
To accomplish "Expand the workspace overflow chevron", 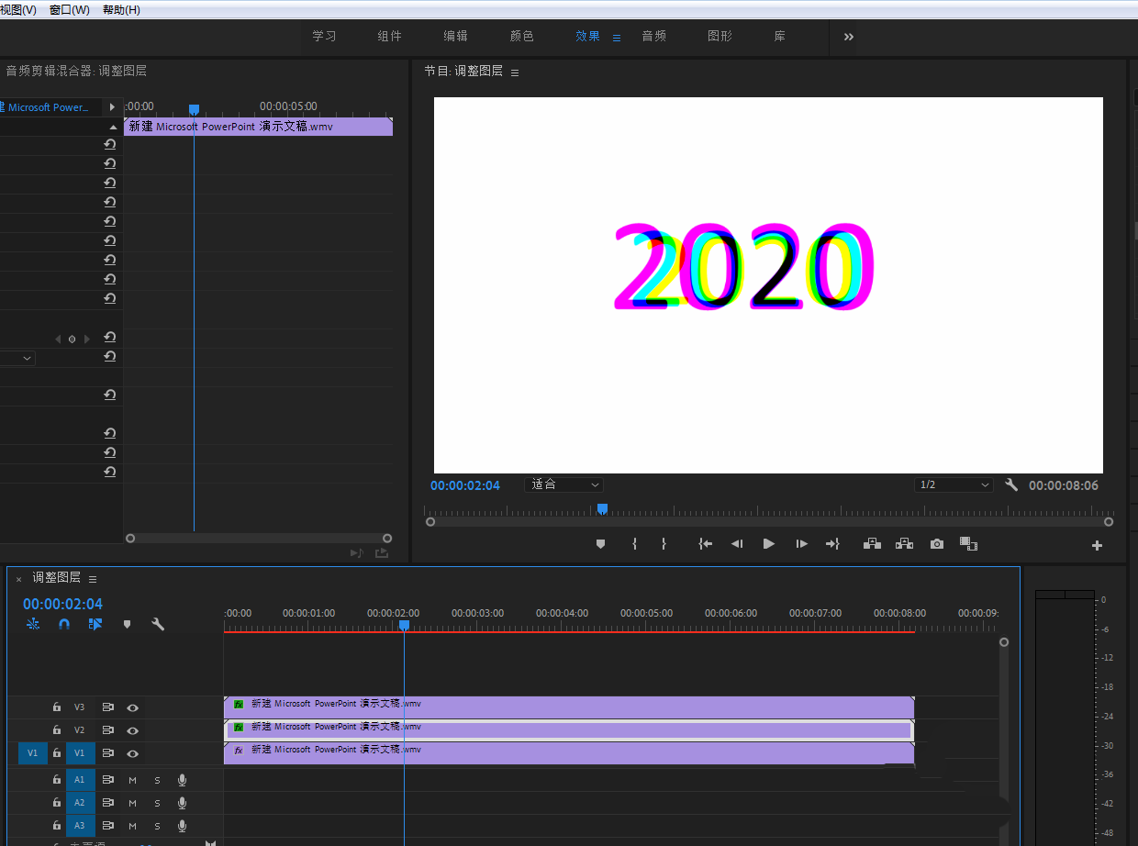I will tap(848, 37).
